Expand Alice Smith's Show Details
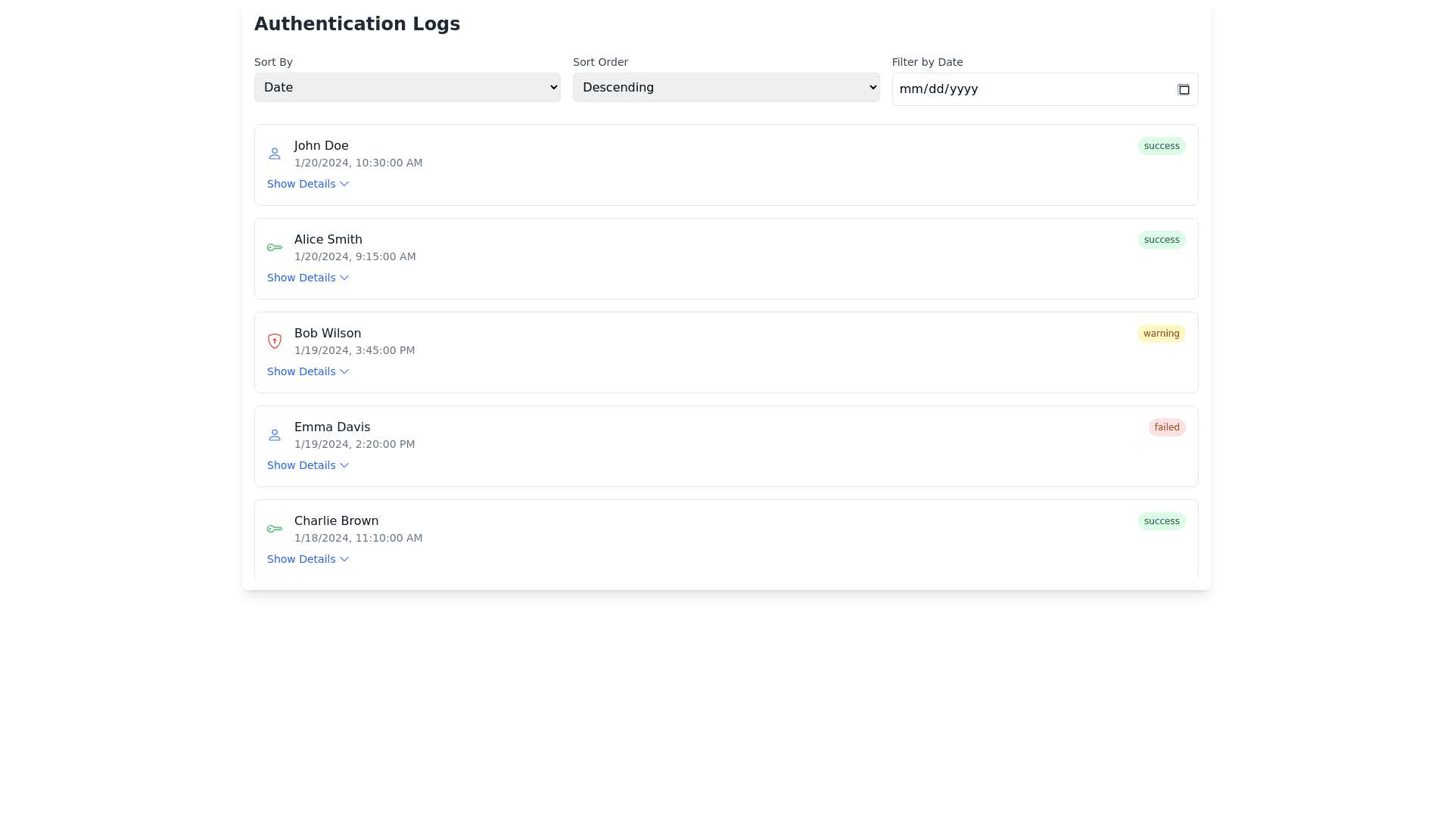1453x817 pixels. 307,278
